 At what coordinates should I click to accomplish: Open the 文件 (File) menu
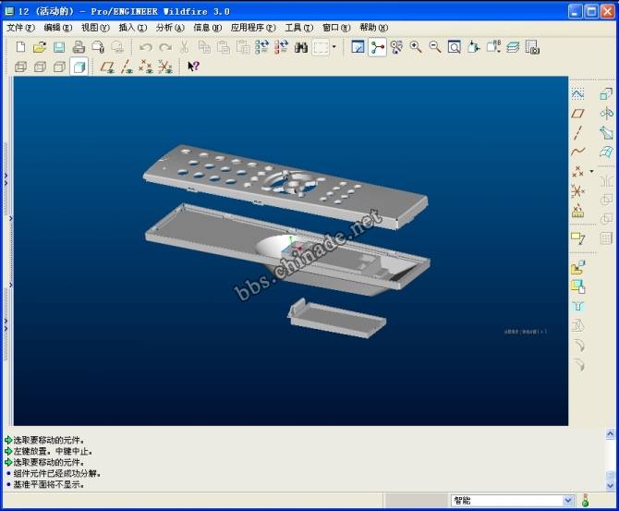tap(20, 28)
